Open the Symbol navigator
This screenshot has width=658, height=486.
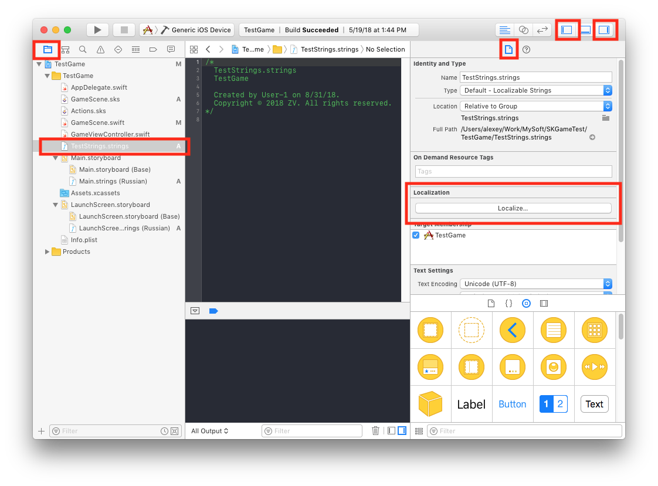65,49
